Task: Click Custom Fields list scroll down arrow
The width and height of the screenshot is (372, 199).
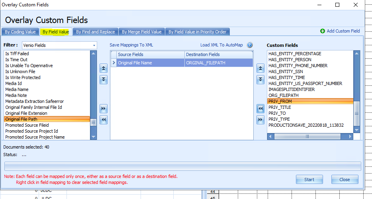Action: pyautogui.click(x=356, y=130)
